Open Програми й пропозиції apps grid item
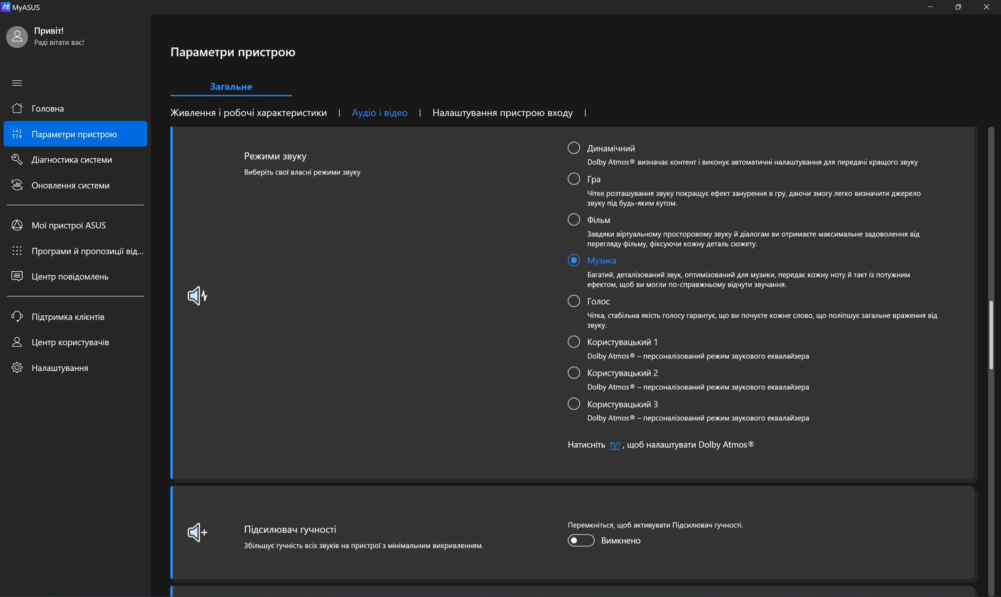This screenshot has height=597, width=1001. 17,251
